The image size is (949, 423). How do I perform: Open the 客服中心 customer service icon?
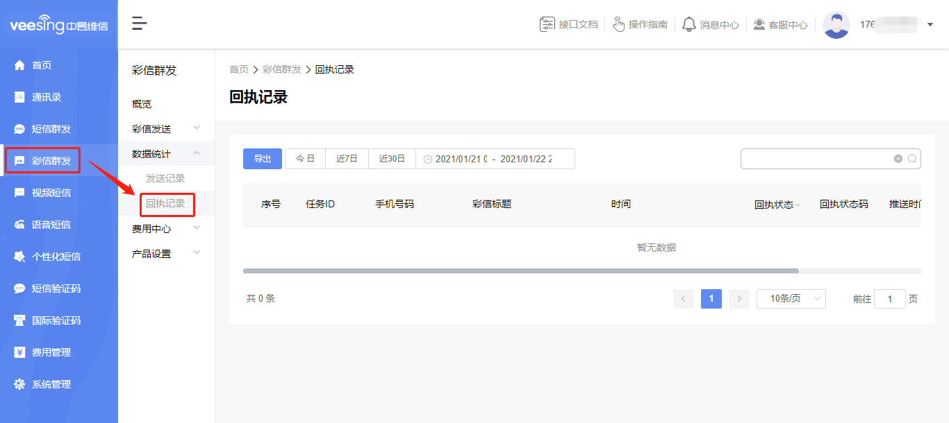tap(780, 24)
